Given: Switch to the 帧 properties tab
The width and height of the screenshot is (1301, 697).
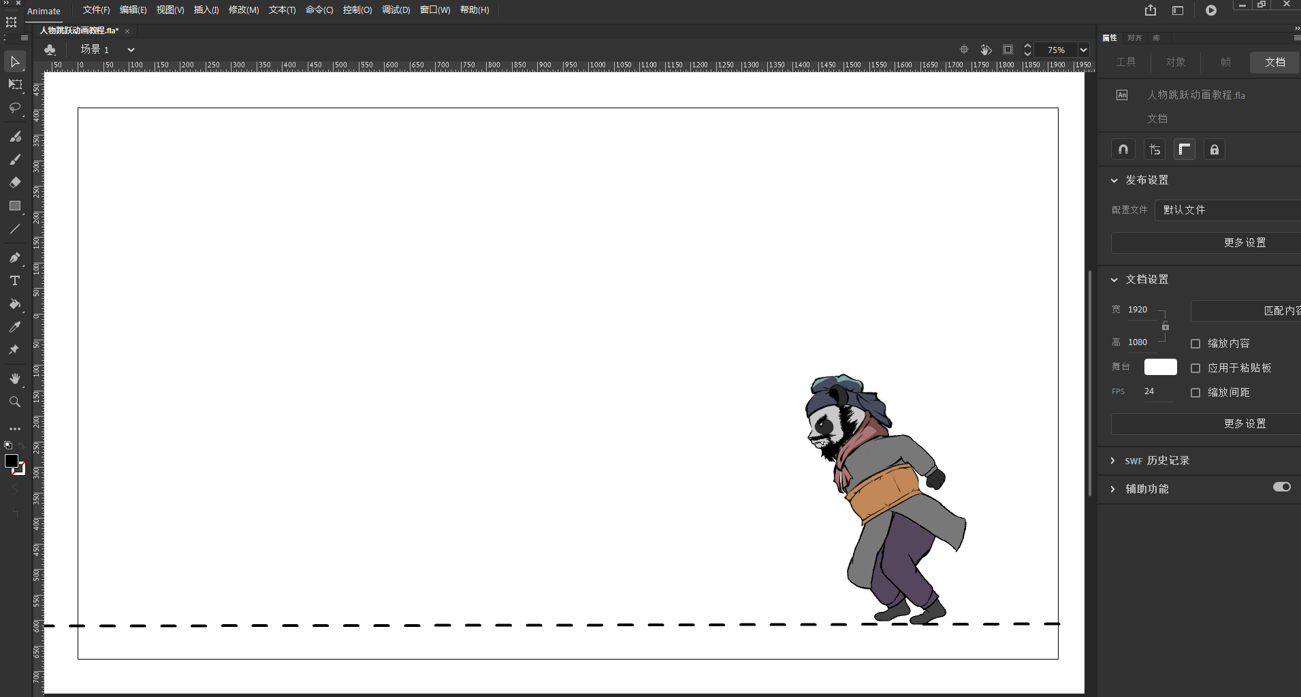Looking at the screenshot, I should pyautogui.click(x=1225, y=62).
